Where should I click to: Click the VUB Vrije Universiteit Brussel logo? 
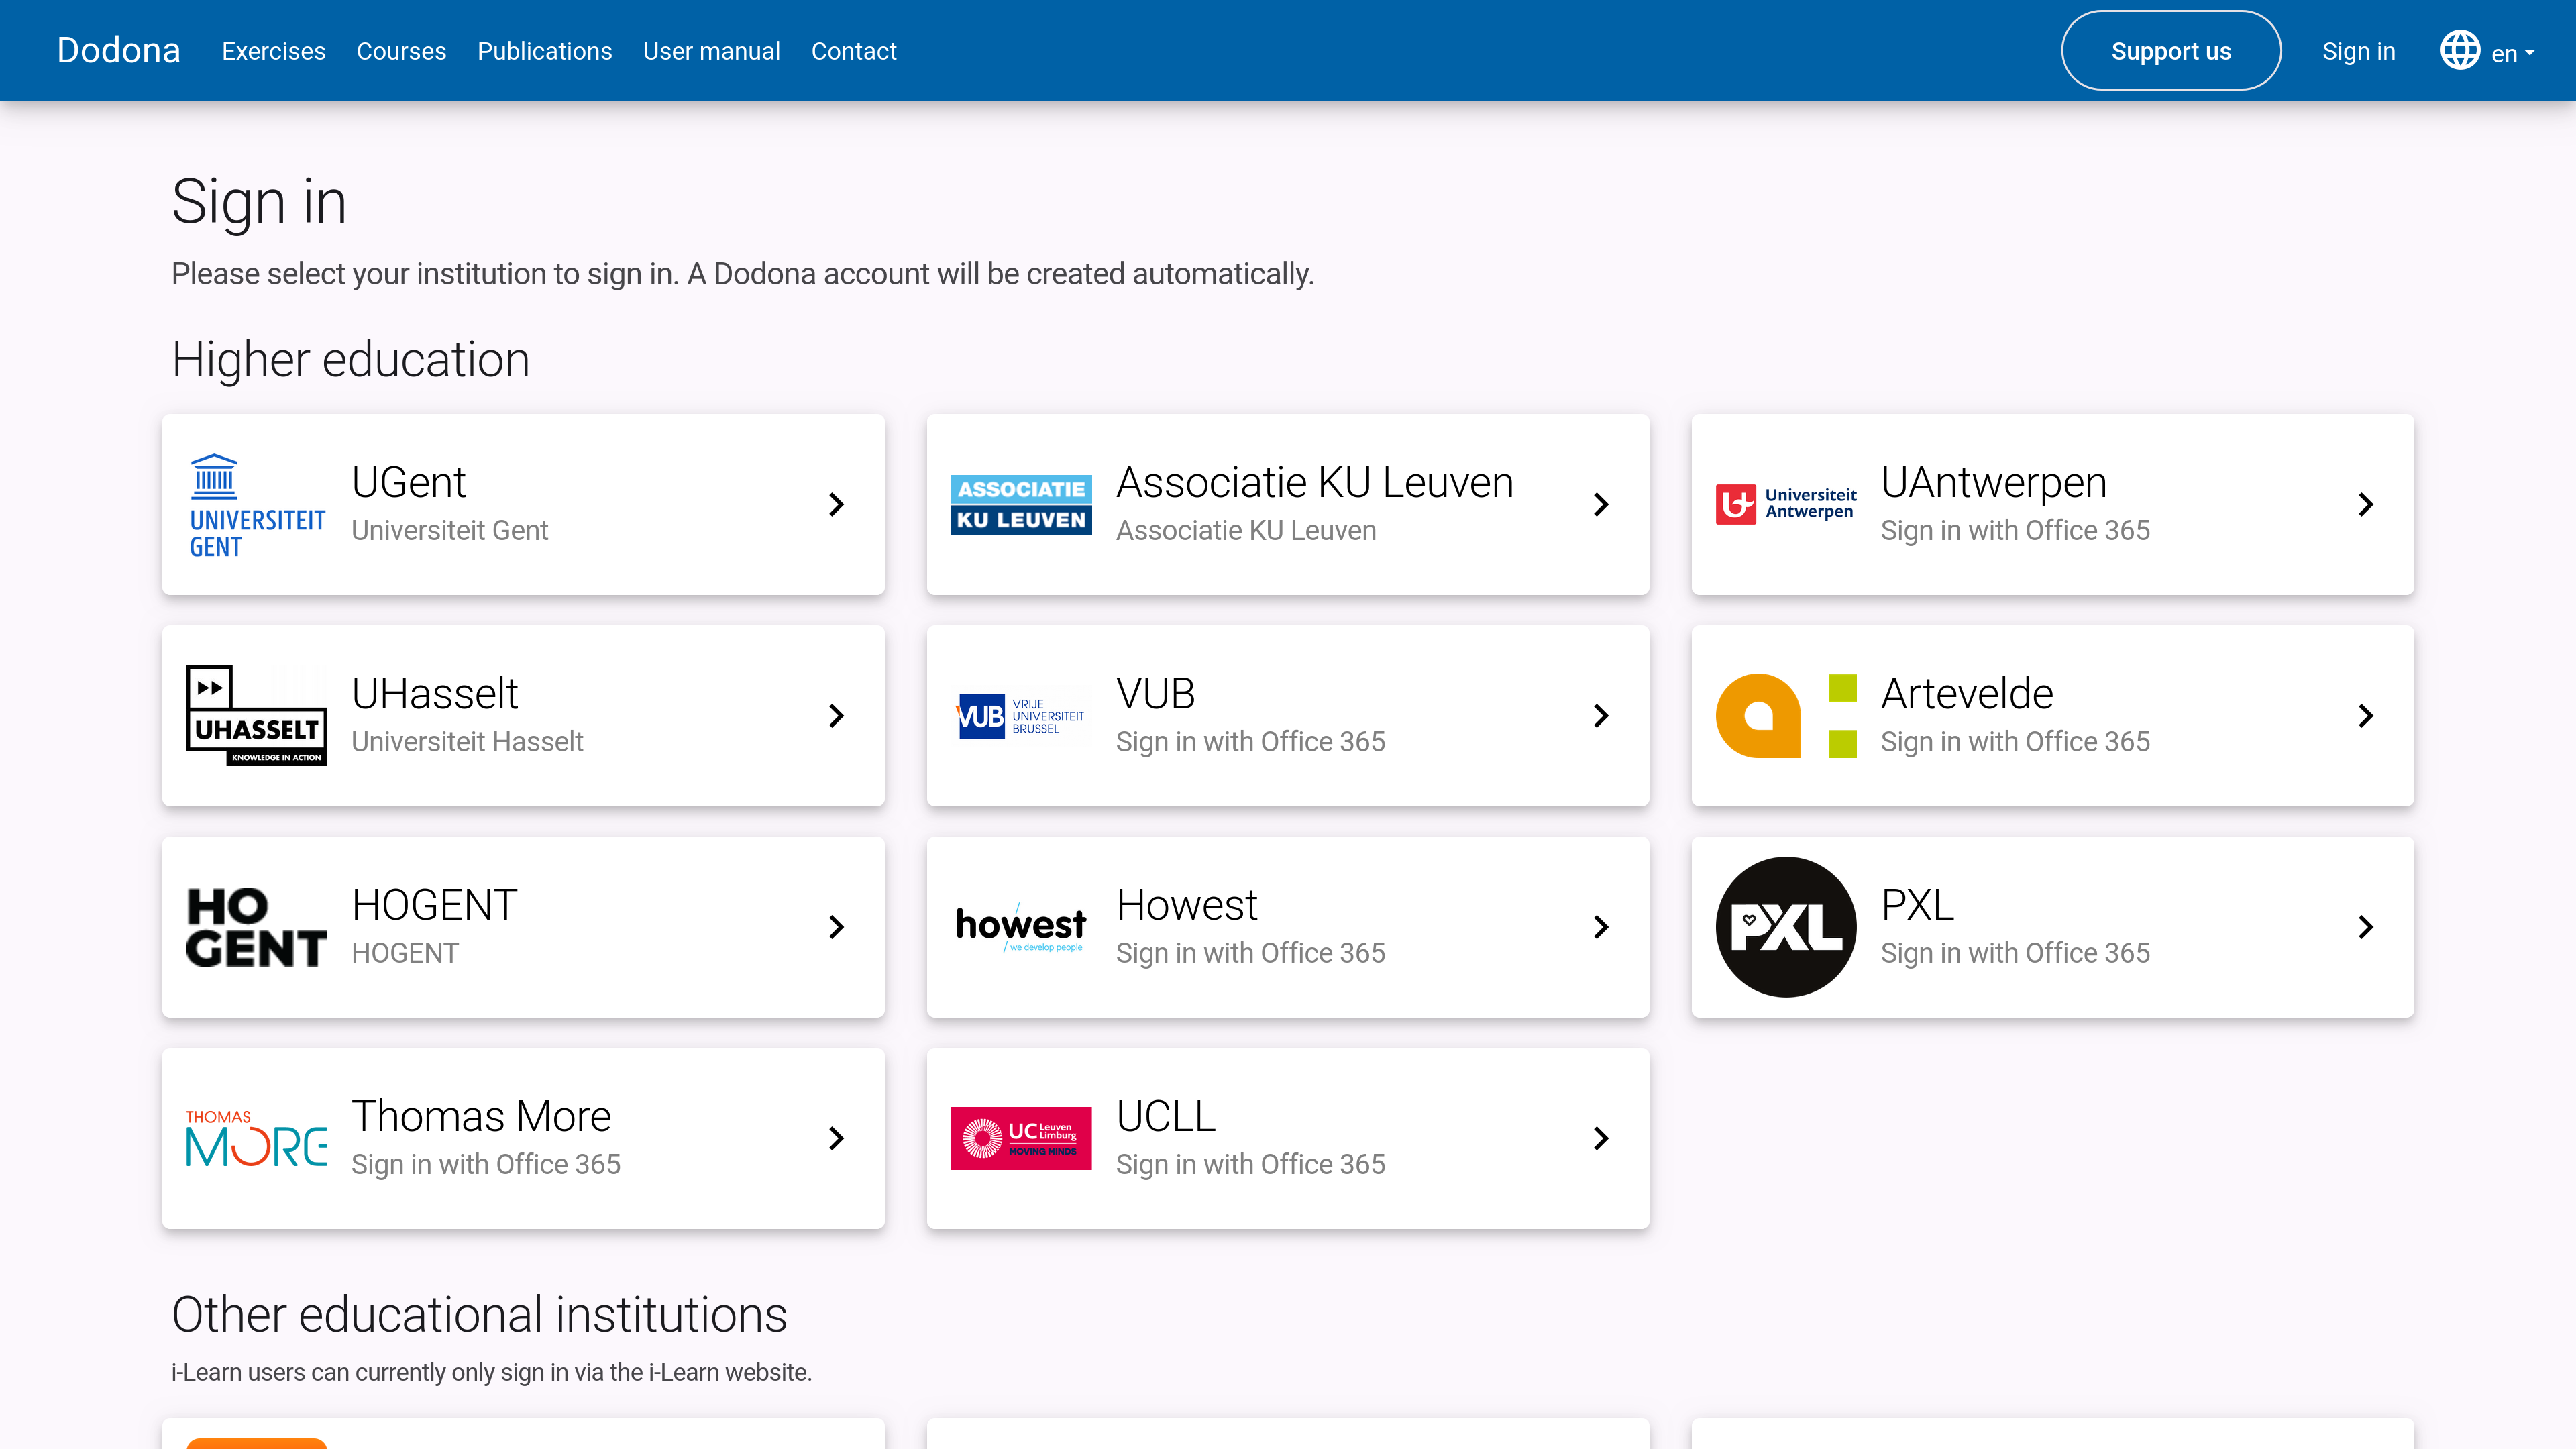click(x=1021, y=716)
